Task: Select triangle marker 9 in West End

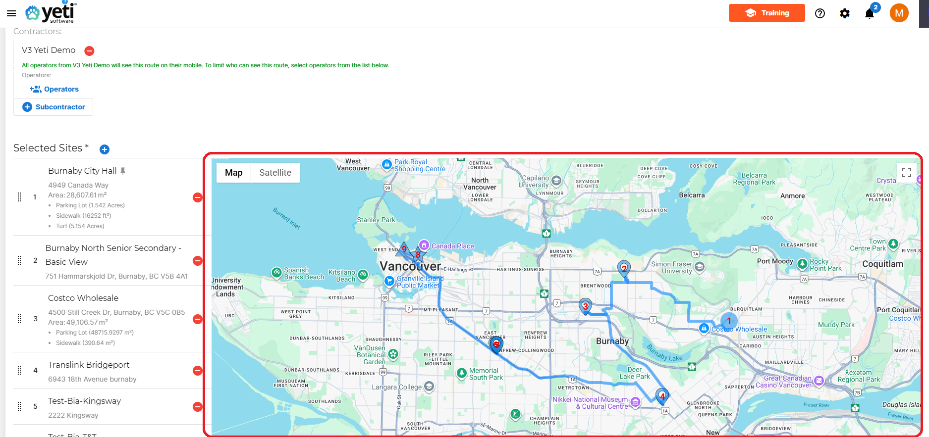Action: tap(404, 249)
